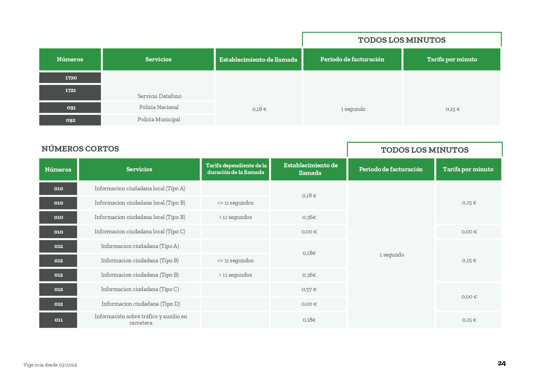Viewport: 536px width, 379px height.
Task: Click Informacion ciudadana local (Tipo C) cell
Action: click(x=140, y=232)
